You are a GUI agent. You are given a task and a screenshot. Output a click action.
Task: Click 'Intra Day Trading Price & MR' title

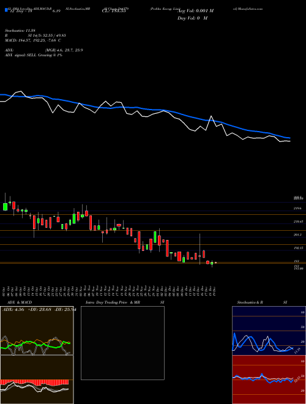[x=113, y=302]
